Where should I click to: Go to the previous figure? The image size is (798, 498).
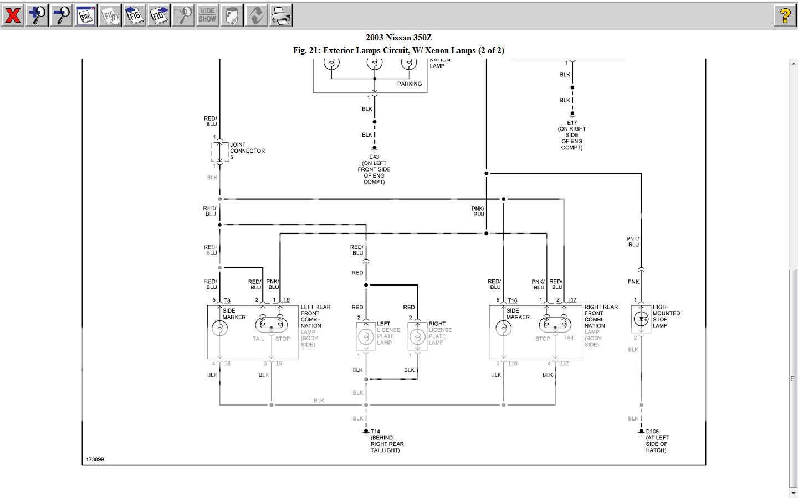coord(135,15)
